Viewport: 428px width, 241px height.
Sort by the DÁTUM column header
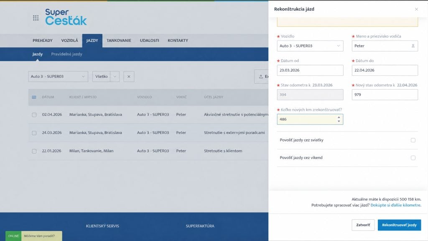pyautogui.click(x=48, y=97)
